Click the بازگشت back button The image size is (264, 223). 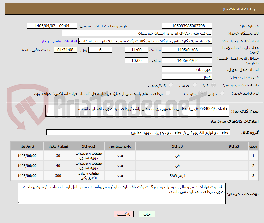pos(124,214)
